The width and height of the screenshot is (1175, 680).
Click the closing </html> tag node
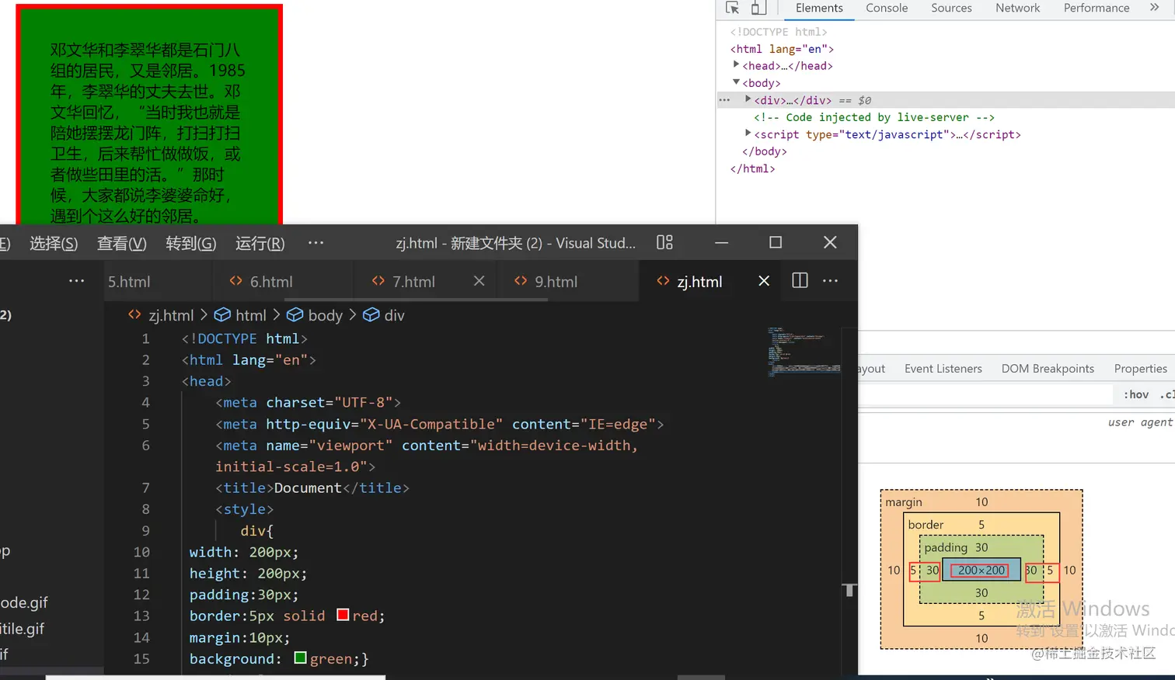coord(752,168)
